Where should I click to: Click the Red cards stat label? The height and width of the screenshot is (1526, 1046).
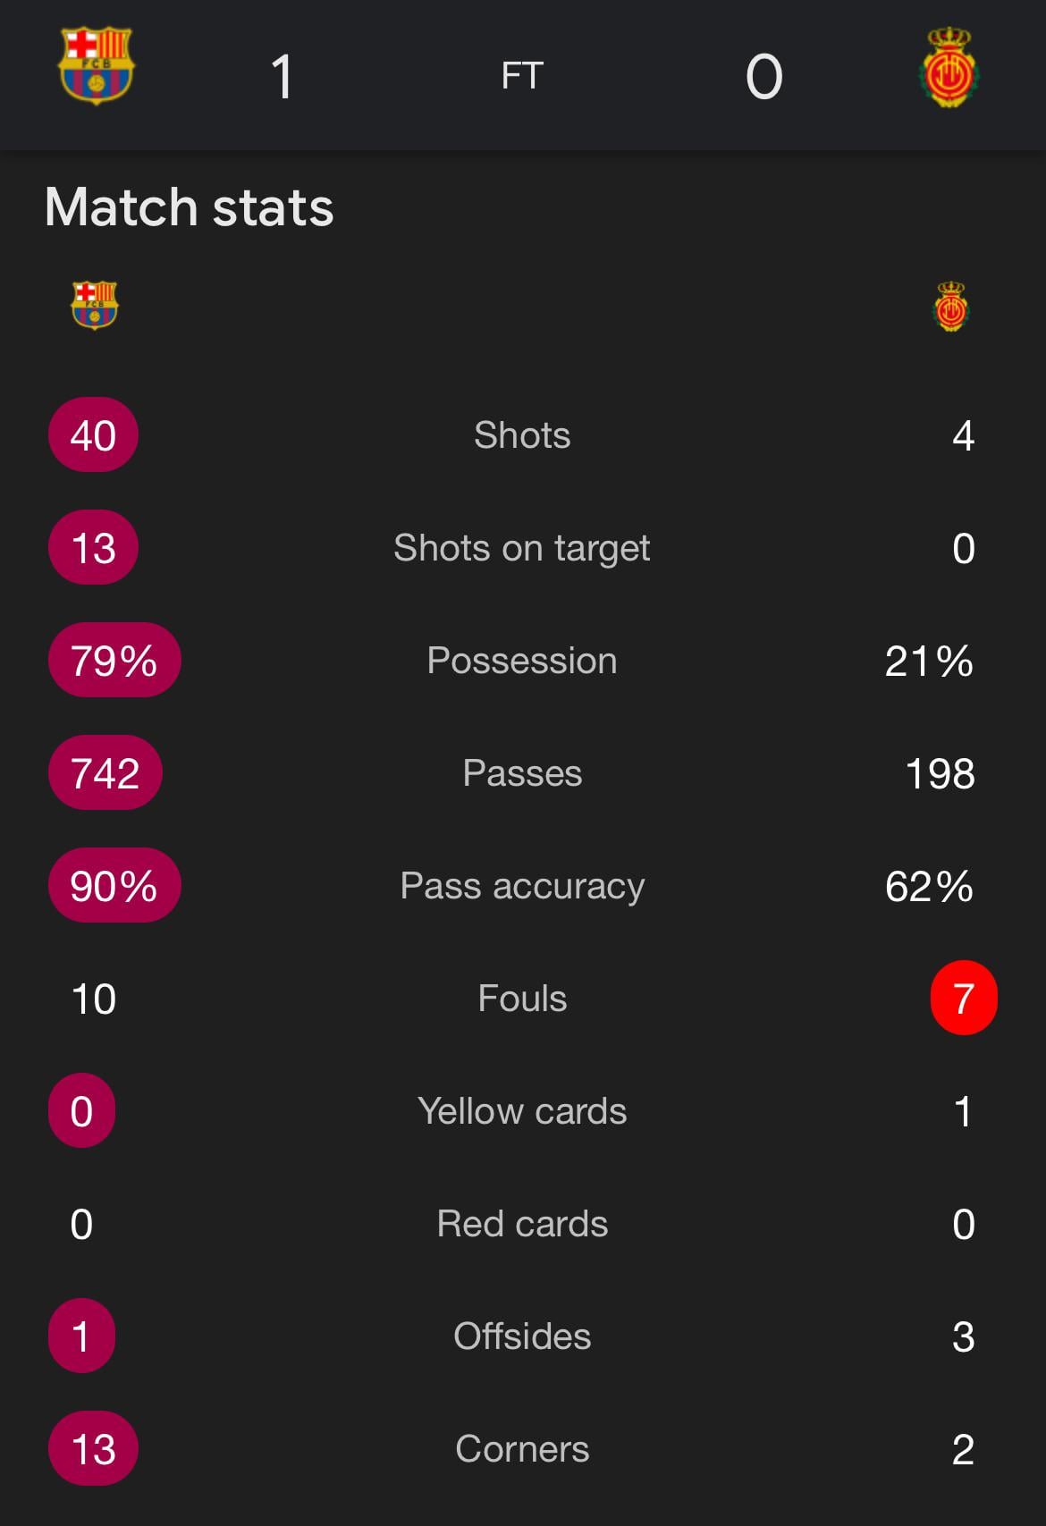click(523, 1224)
